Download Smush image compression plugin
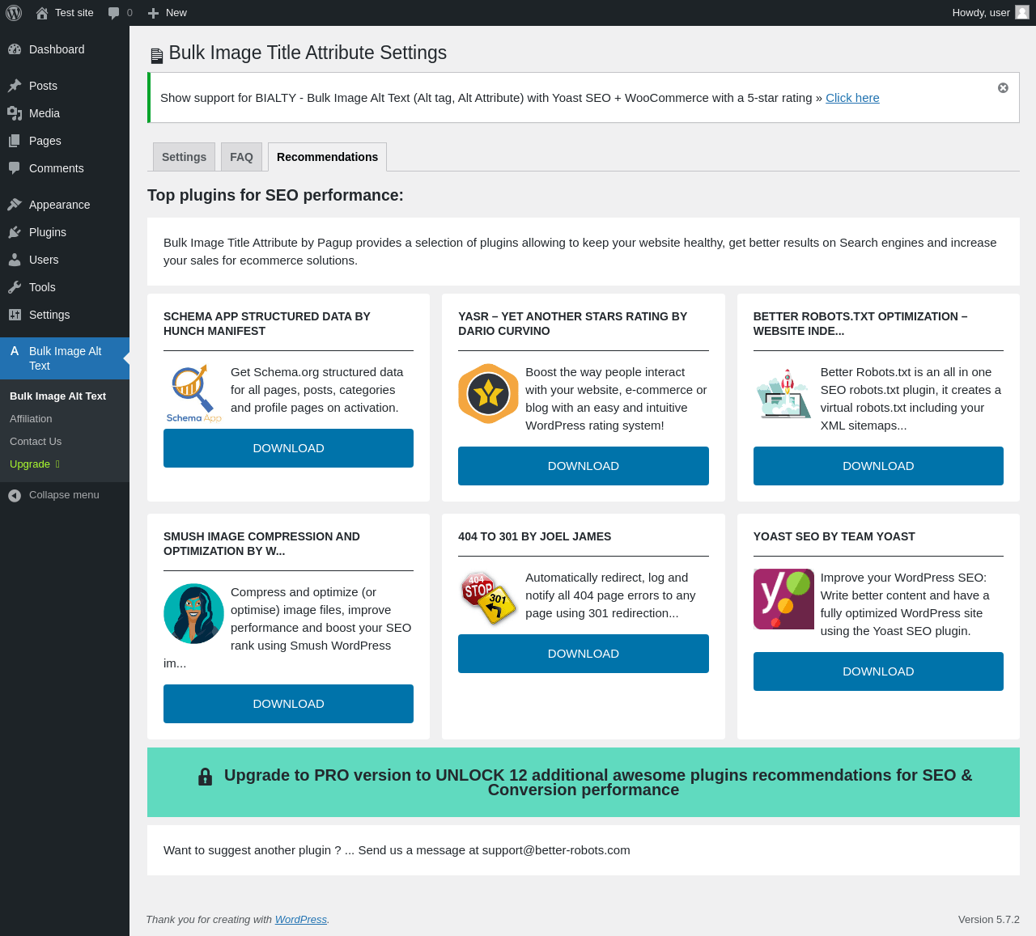This screenshot has height=936, width=1036. click(x=288, y=704)
